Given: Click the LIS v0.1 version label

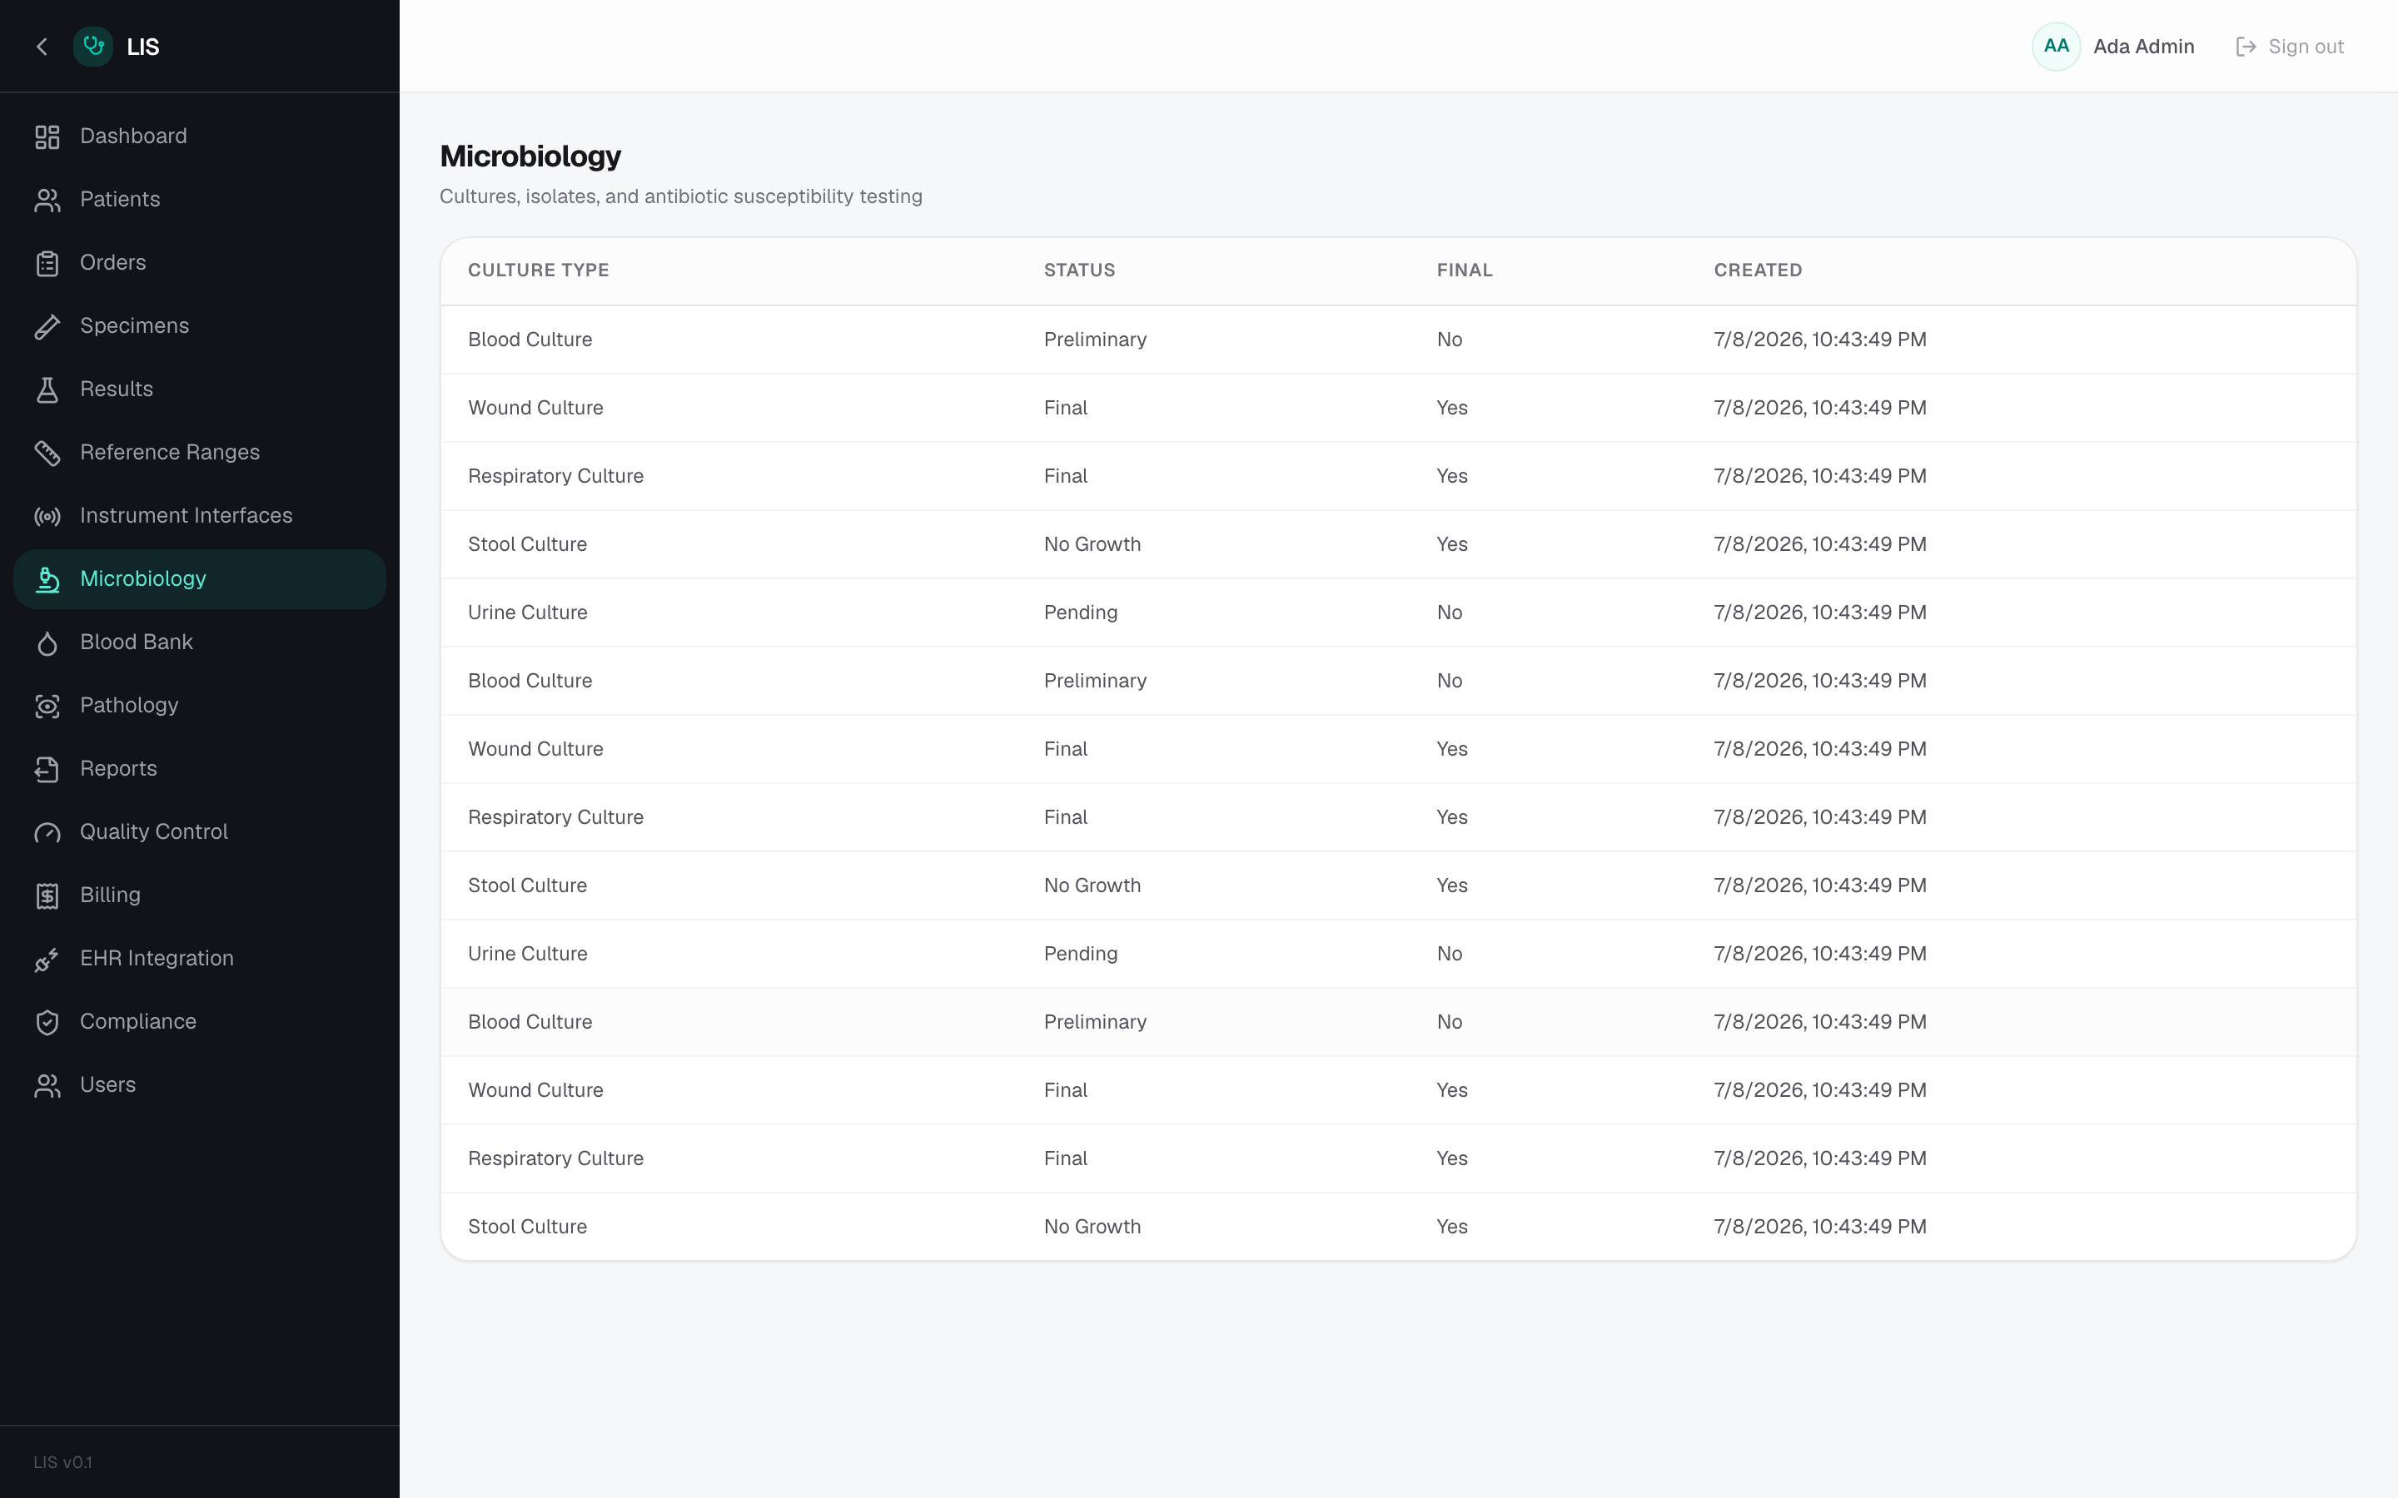Looking at the screenshot, I should [62, 1462].
